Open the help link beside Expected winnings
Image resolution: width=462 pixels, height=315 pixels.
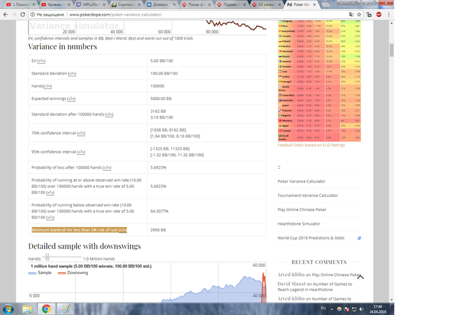pyautogui.click(x=71, y=99)
